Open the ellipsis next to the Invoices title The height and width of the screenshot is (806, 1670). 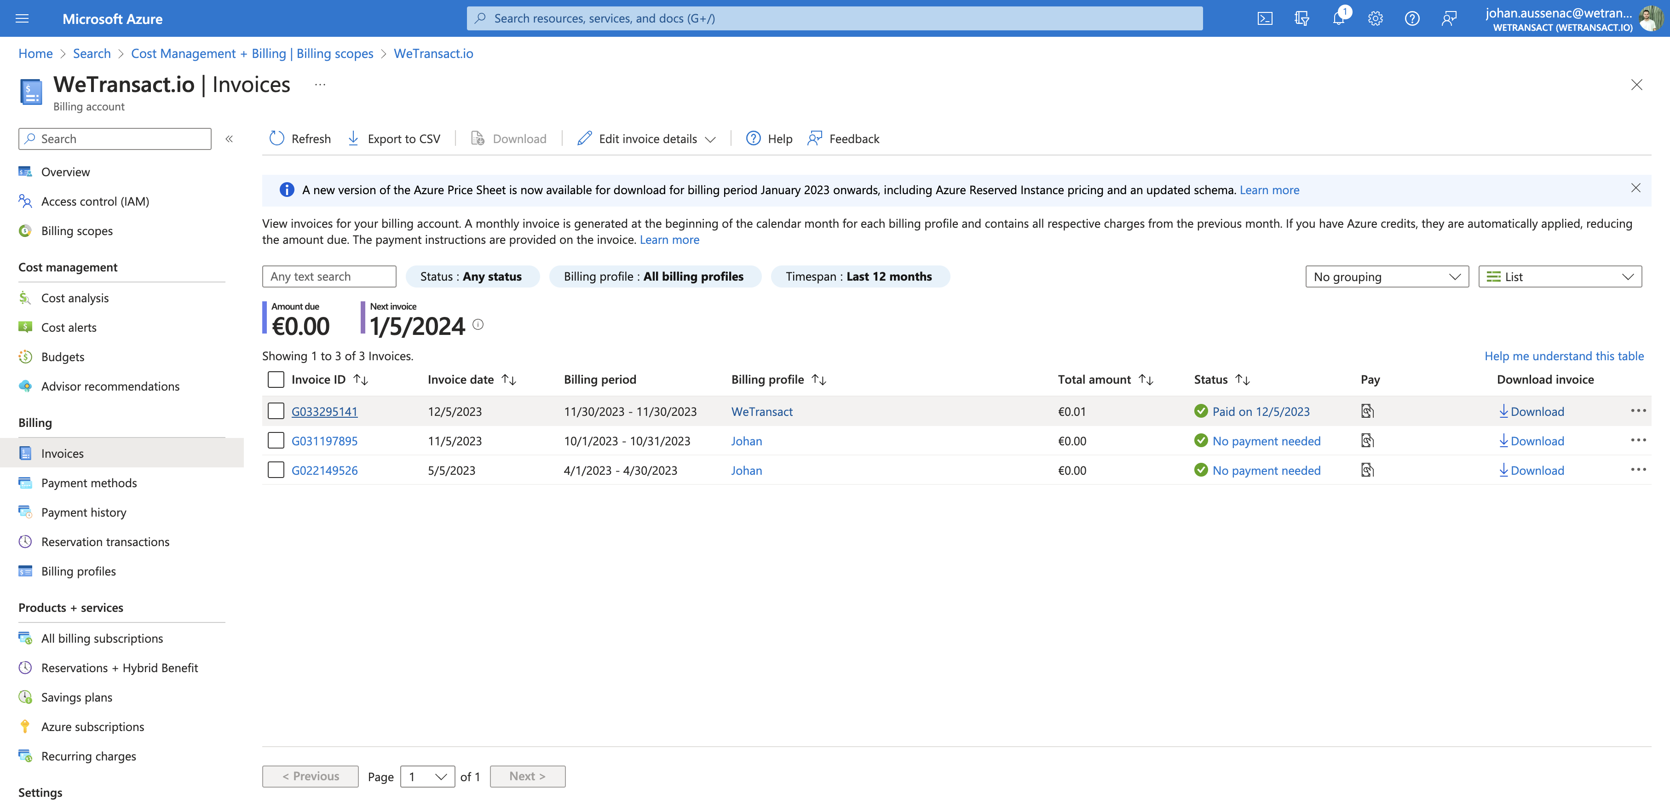point(320,85)
